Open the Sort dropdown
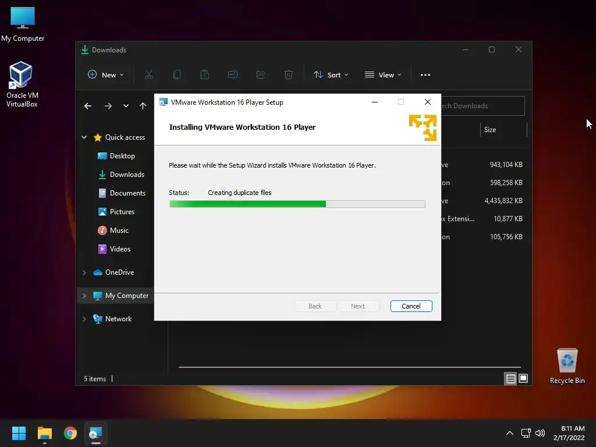The image size is (596, 447). point(331,75)
